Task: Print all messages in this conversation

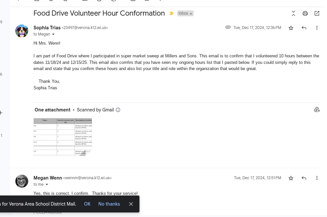Action: (x=305, y=13)
